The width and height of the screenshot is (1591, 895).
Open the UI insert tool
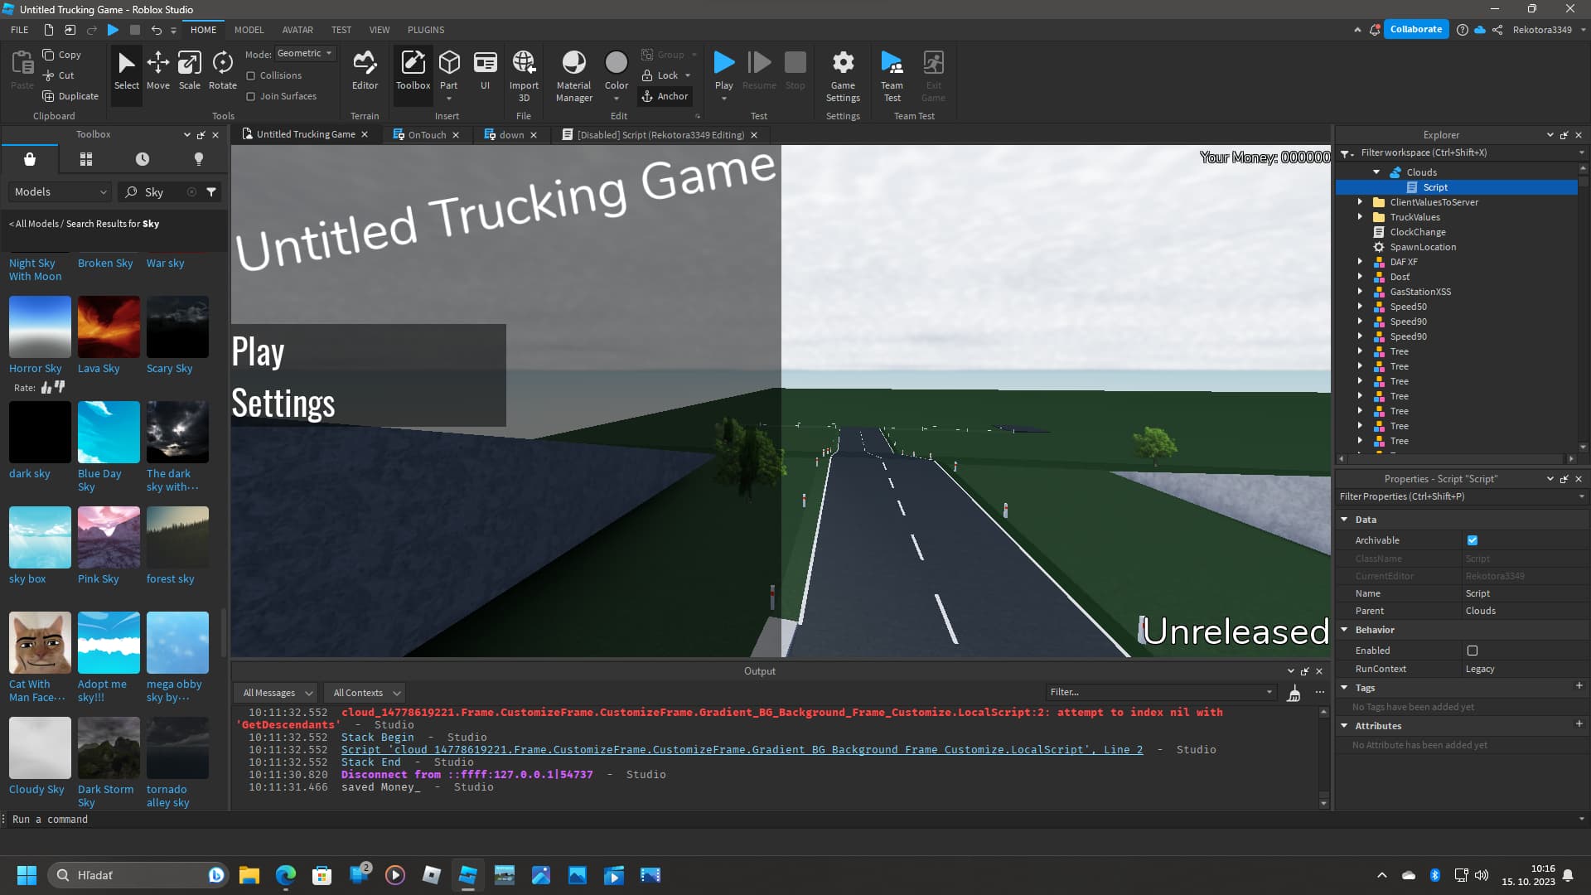(485, 70)
